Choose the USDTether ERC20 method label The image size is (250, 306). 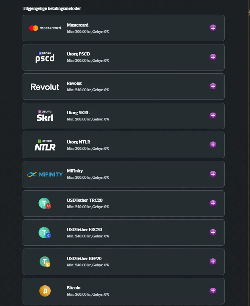pyautogui.click(x=84, y=229)
